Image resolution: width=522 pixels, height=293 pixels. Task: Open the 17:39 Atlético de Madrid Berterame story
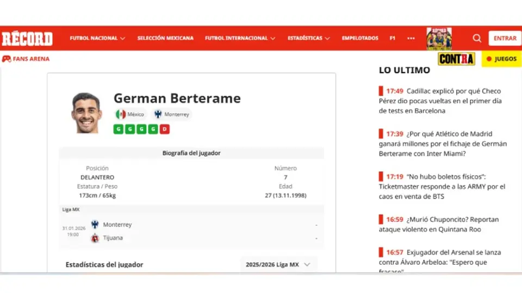coord(443,143)
